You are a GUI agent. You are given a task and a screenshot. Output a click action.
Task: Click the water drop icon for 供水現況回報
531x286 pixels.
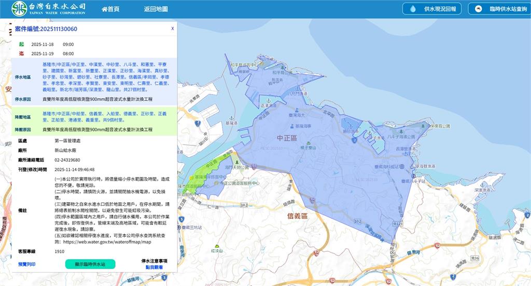click(413, 9)
